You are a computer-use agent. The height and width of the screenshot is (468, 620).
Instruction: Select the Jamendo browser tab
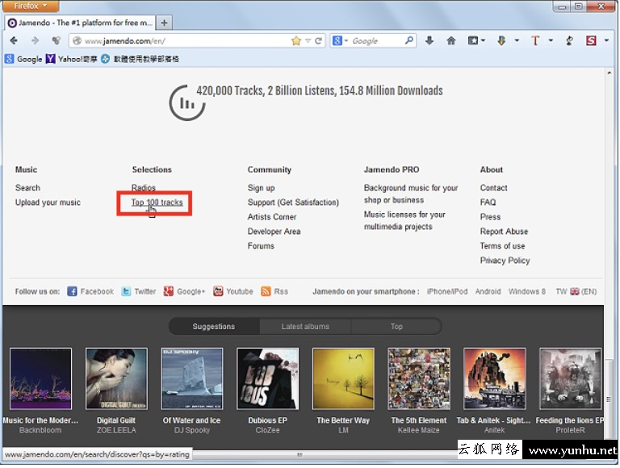pyautogui.click(x=80, y=23)
